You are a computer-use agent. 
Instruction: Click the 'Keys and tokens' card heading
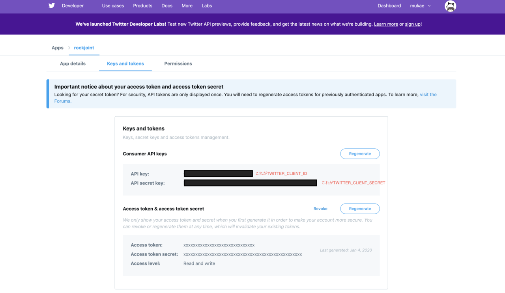(144, 129)
